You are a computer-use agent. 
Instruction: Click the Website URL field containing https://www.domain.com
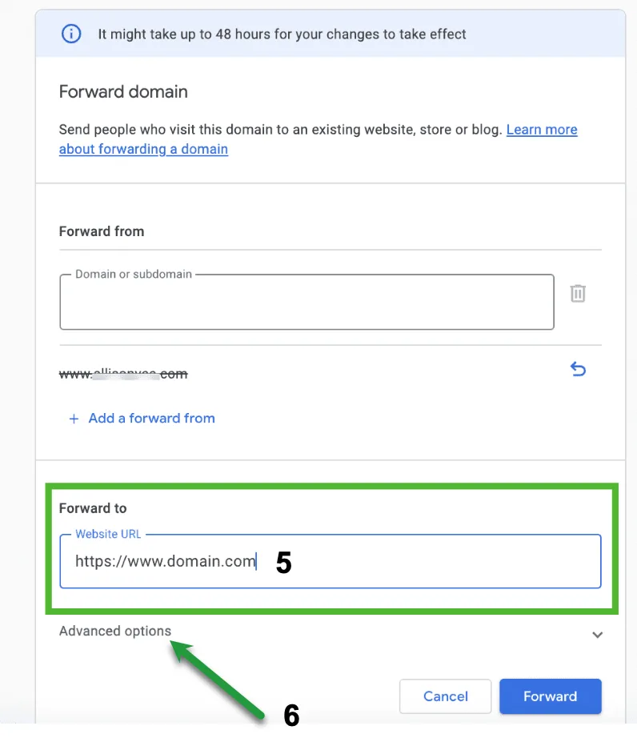(331, 561)
